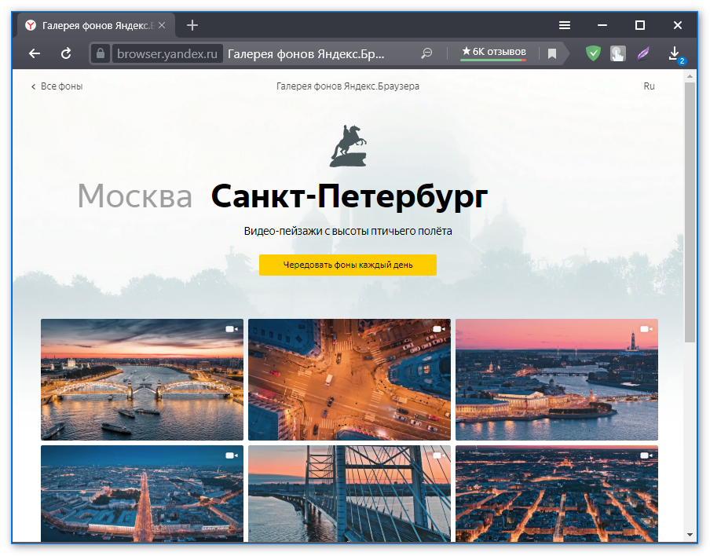This screenshot has height=556, width=710.
Task: Toggle video icon on the lighthouse sunset thumbnail
Action: point(646,329)
